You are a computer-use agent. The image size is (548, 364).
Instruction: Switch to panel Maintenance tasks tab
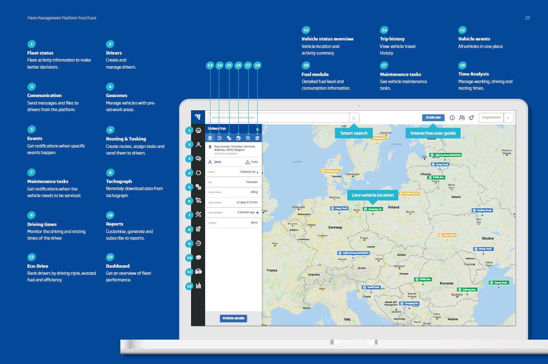click(x=248, y=138)
